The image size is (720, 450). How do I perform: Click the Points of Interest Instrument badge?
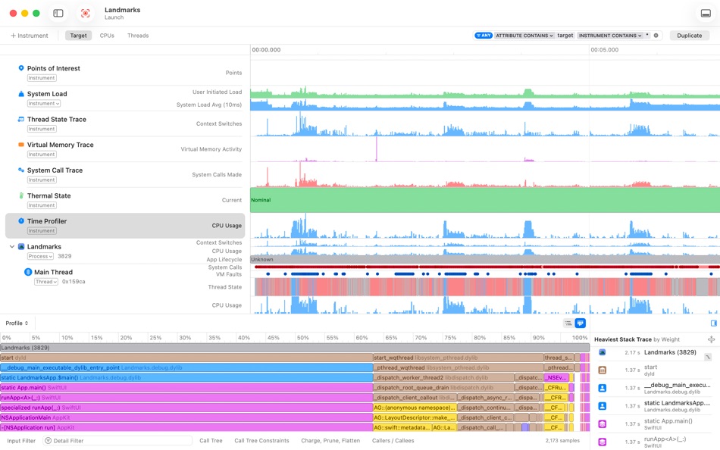pyautogui.click(x=42, y=78)
